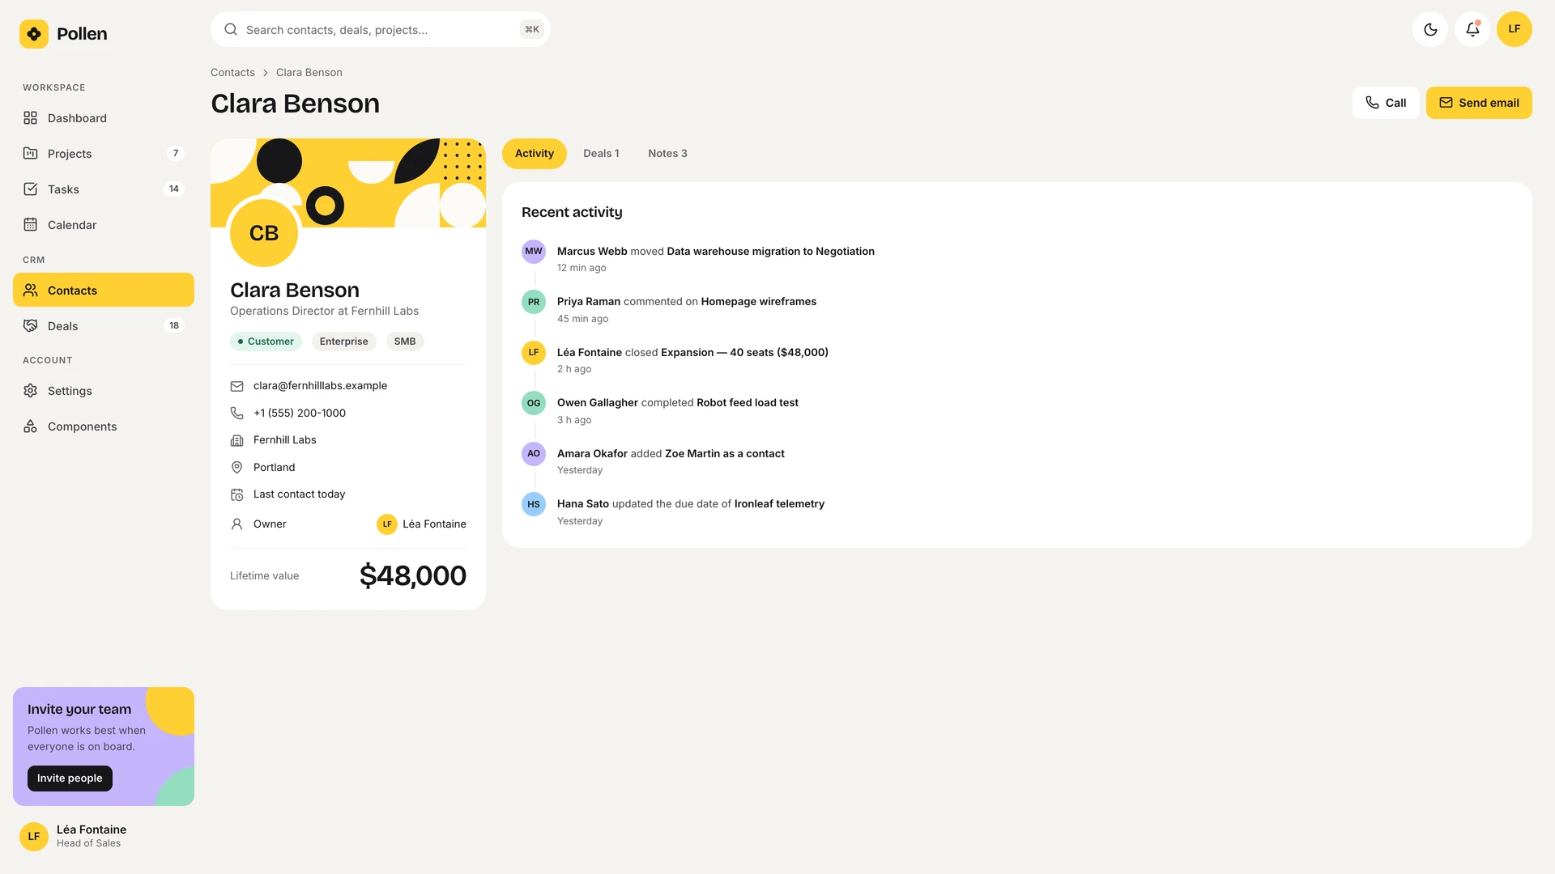Open Projects in the sidebar
The height and width of the screenshot is (874, 1555).
(104, 154)
